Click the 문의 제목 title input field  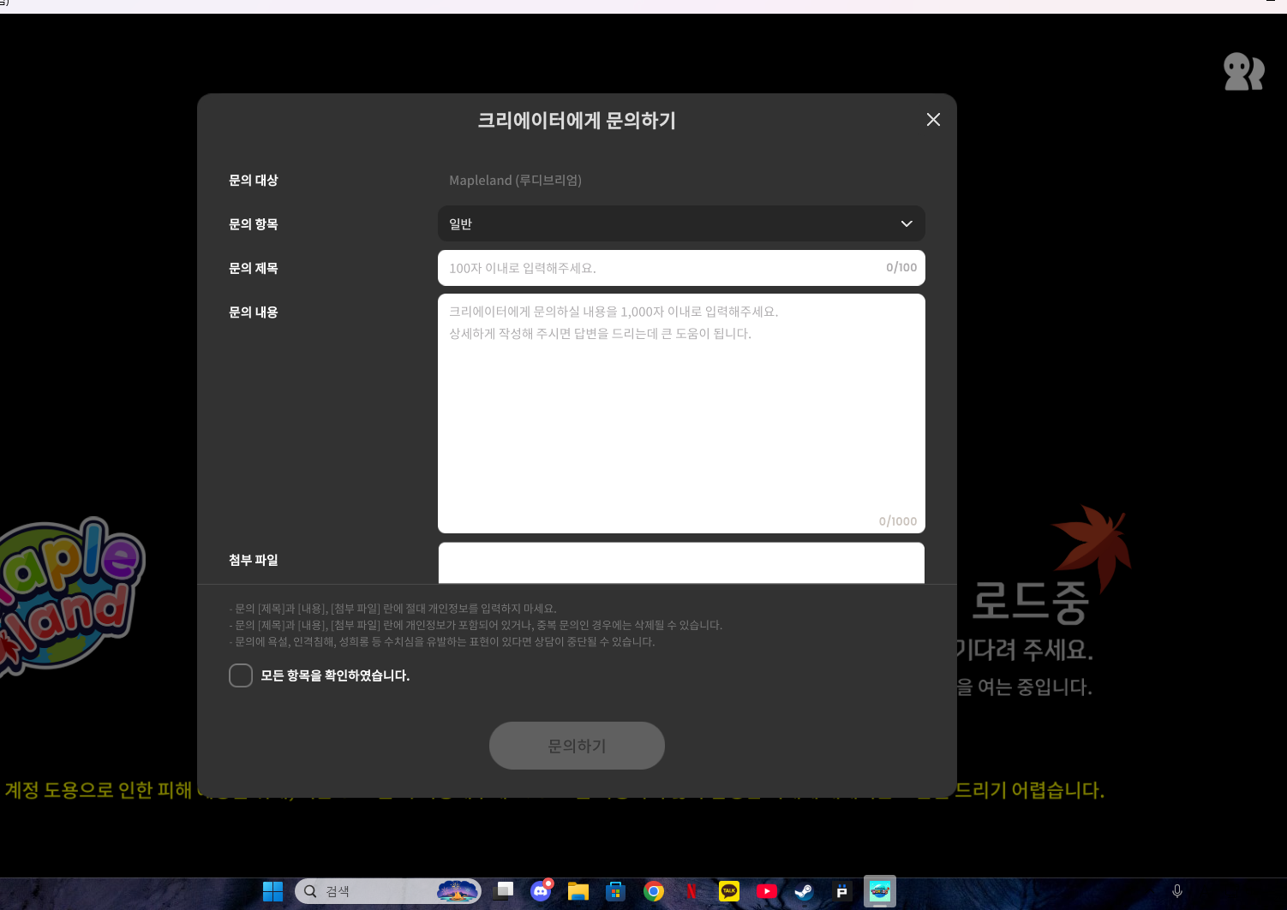pos(660,268)
